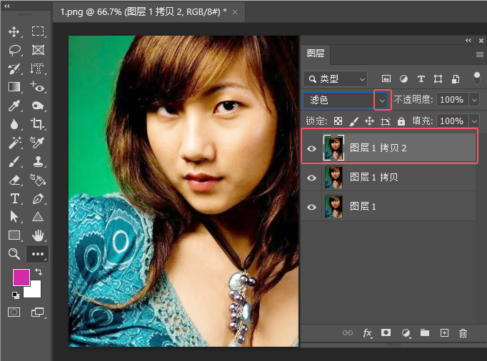The image size is (487, 361).
Task: Toggle smart object filter
Action: coord(456,79)
